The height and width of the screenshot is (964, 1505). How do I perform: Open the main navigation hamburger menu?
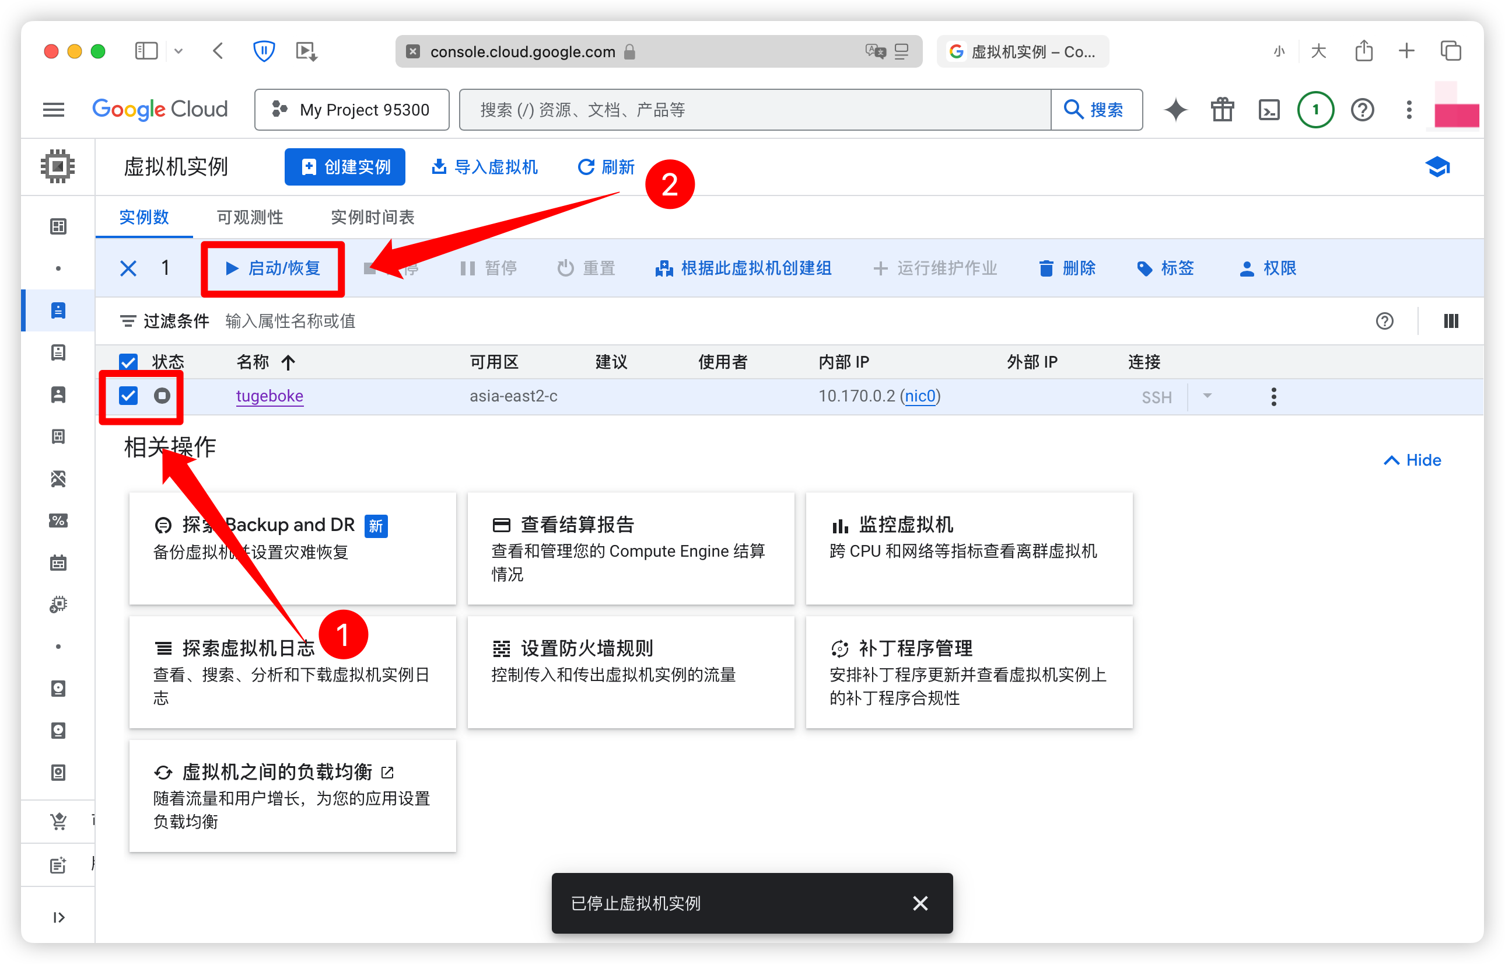(54, 110)
